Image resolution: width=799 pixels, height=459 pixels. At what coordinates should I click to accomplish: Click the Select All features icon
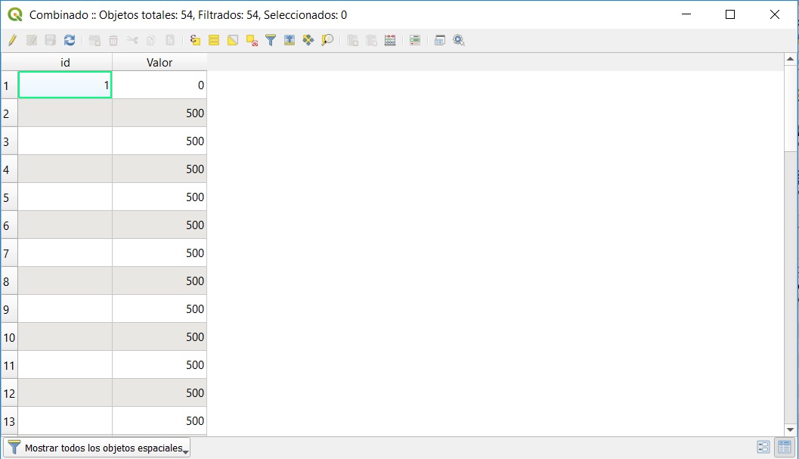click(x=214, y=40)
